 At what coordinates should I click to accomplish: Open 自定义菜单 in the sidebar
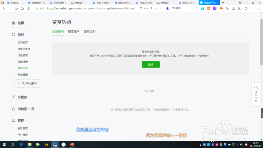24,49
